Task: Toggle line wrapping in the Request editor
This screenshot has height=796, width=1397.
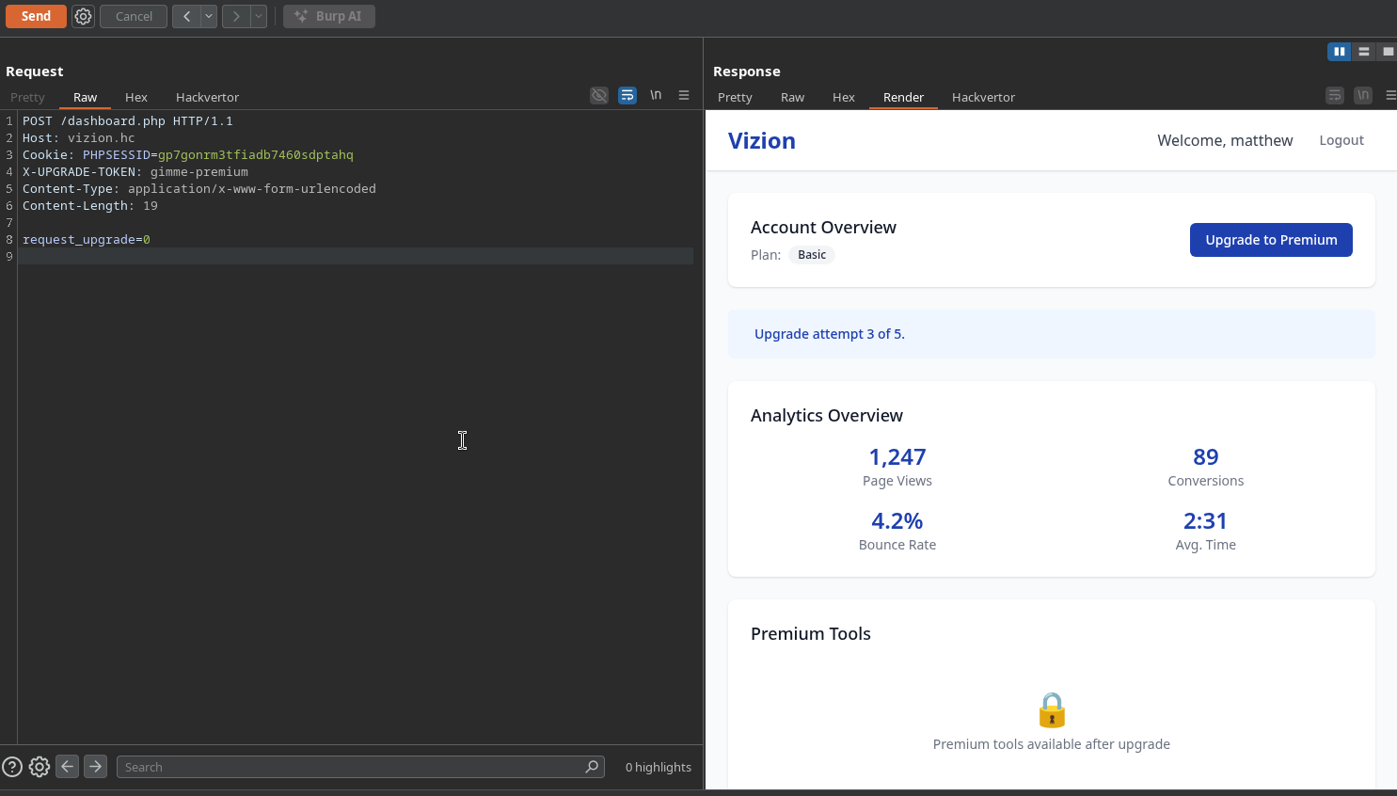Action: pyautogui.click(x=627, y=95)
